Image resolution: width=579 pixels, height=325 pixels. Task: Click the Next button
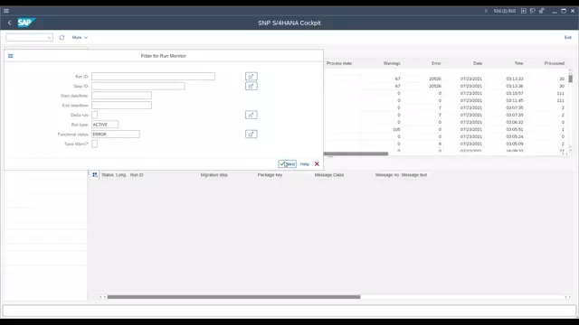(288, 164)
